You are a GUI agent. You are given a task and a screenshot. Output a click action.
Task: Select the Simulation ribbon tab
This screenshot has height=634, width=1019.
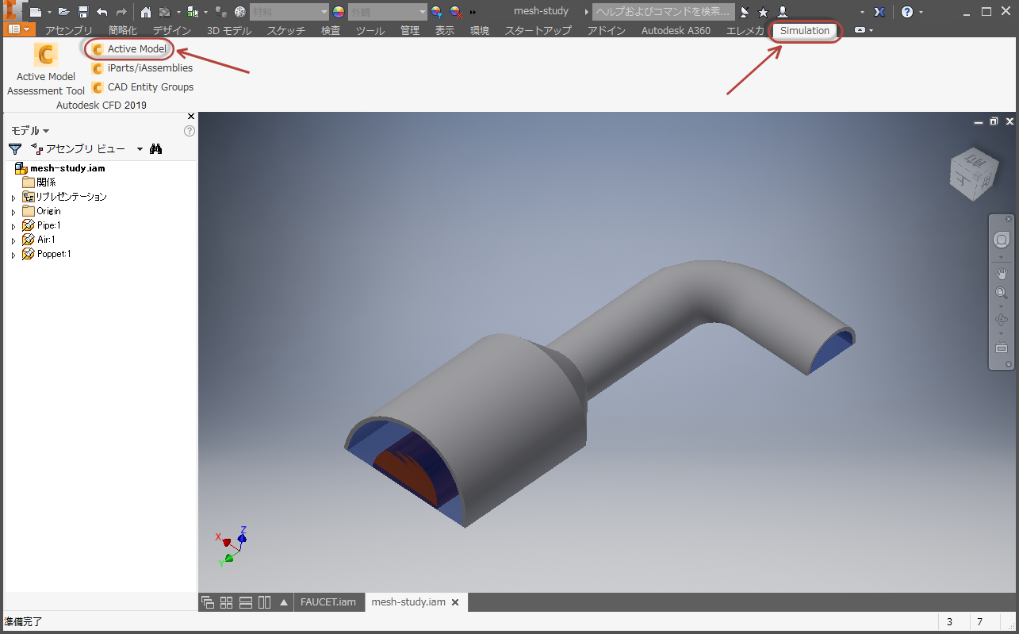click(805, 31)
